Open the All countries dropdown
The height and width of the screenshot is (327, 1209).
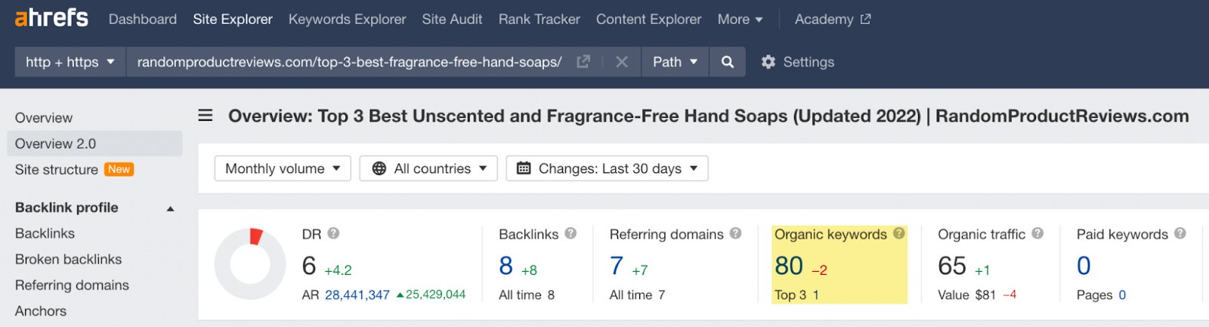(x=428, y=168)
